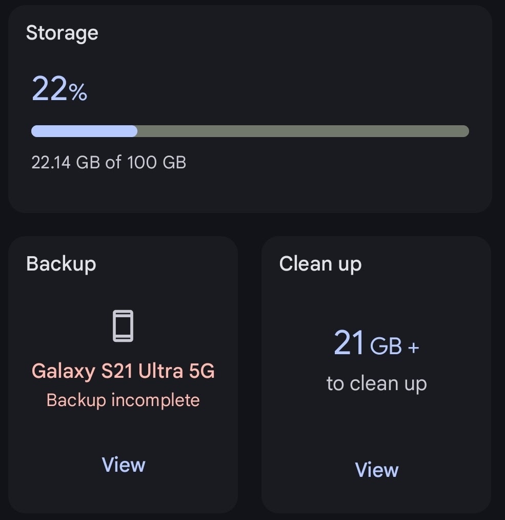Tap the 22.14 GB of 100 GB text
Viewport: 505px width, 520px height.
[109, 162]
